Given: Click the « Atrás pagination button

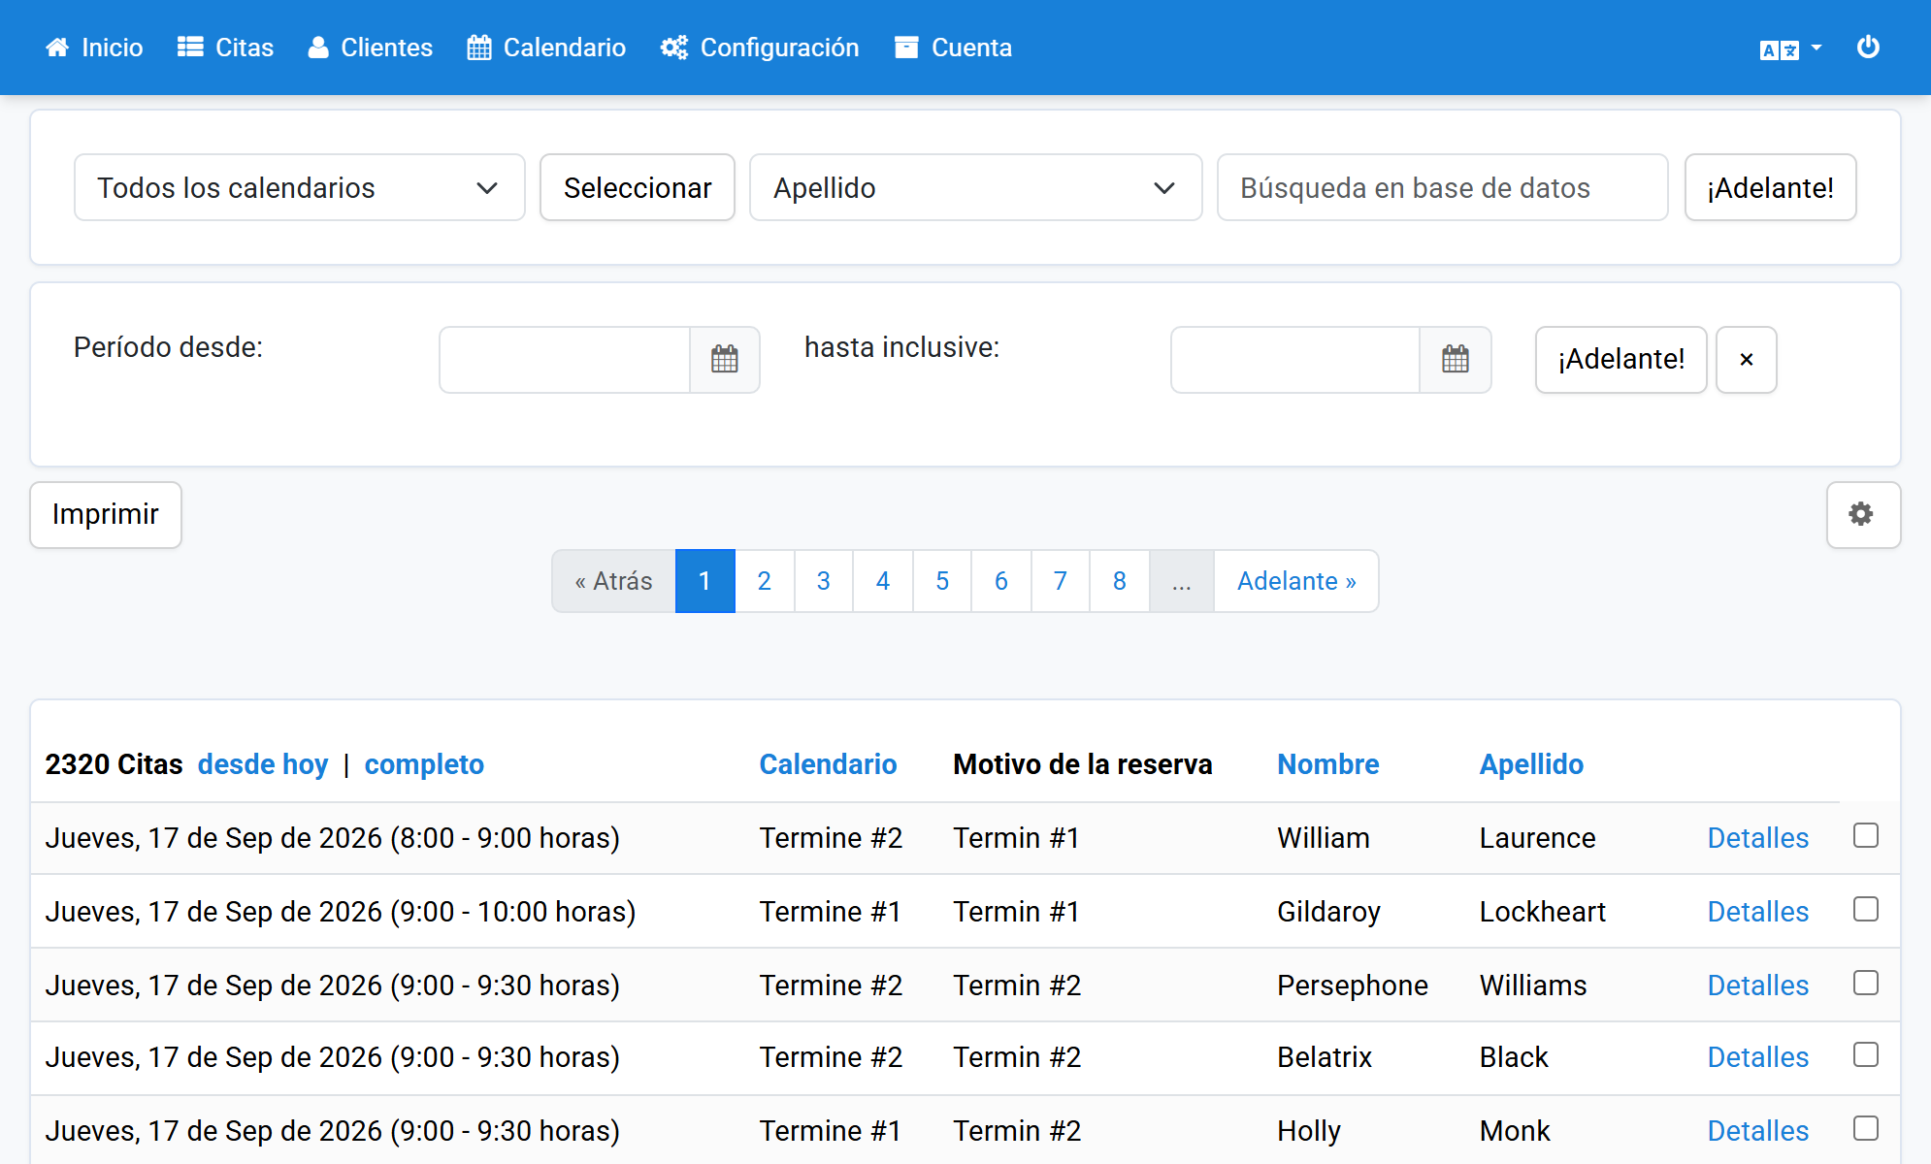Looking at the screenshot, I should 614,581.
